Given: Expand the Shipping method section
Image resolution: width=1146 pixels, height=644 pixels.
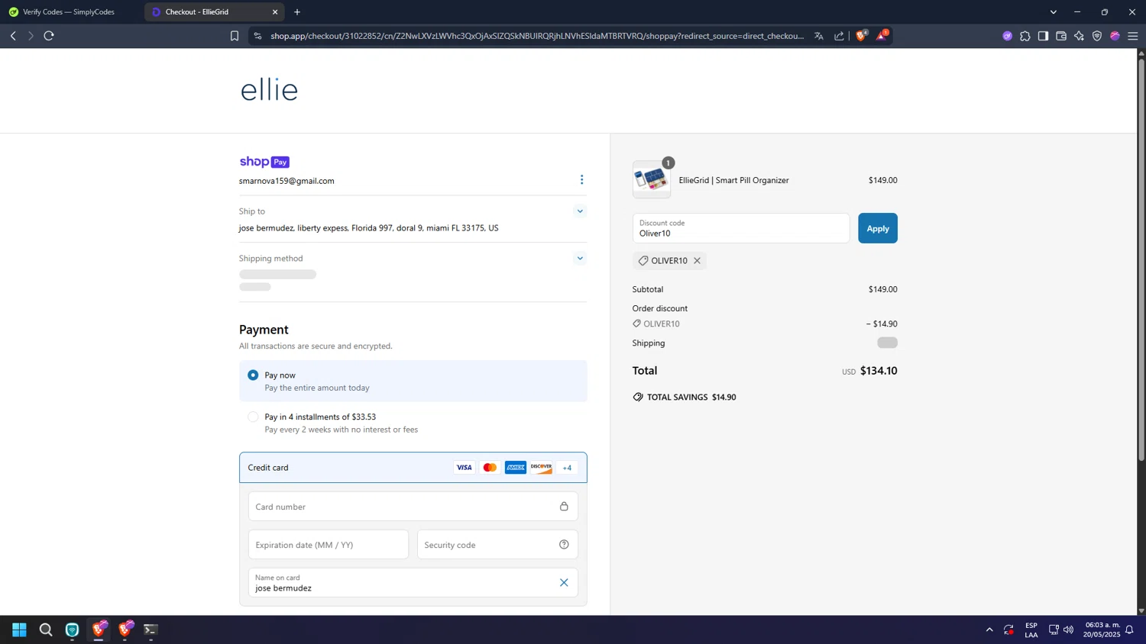Looking at the screenshot, I should tap(580, 259).
